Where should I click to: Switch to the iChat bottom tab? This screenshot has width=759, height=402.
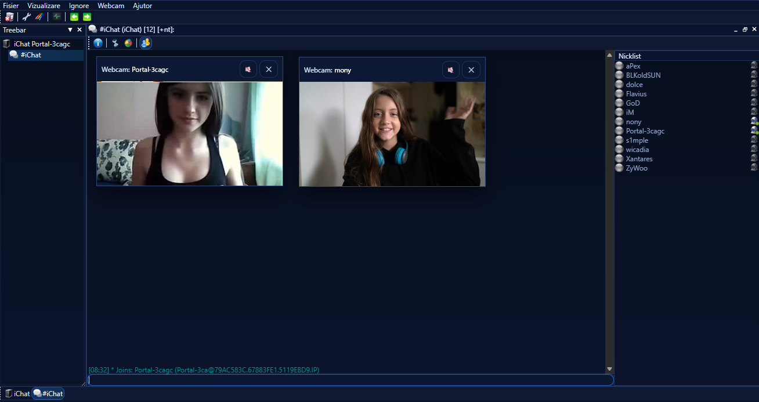(x=17, y=393)
